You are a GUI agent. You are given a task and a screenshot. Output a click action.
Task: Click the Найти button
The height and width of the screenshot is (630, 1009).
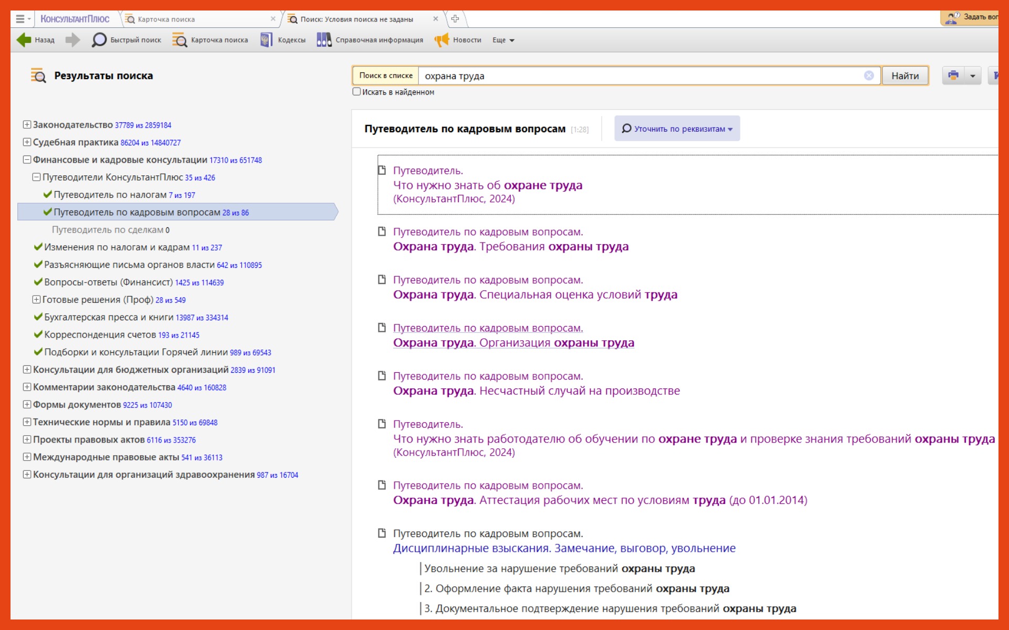tap(905, 76)
